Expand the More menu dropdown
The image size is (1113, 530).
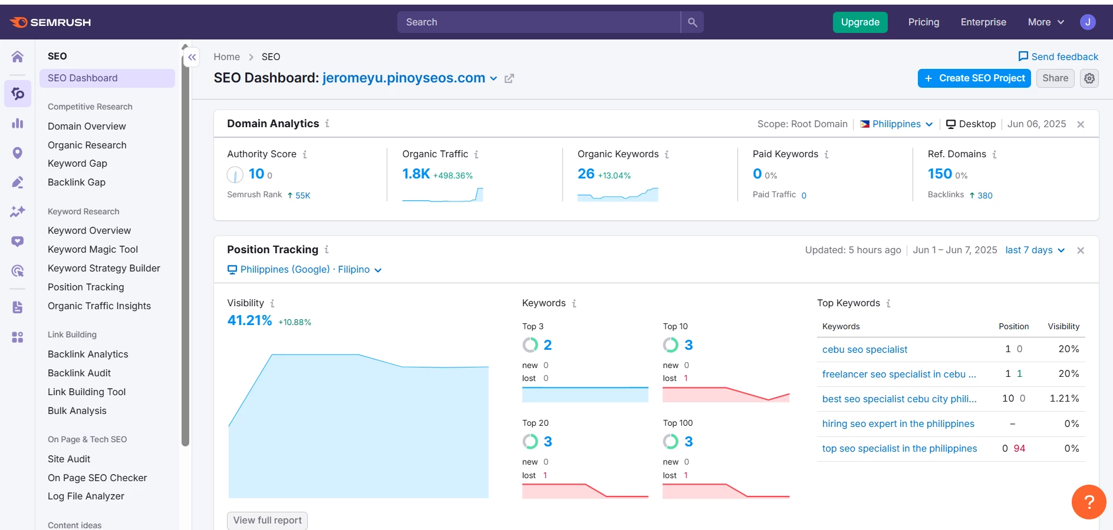pyautogui.click(x=1046, y=22)
